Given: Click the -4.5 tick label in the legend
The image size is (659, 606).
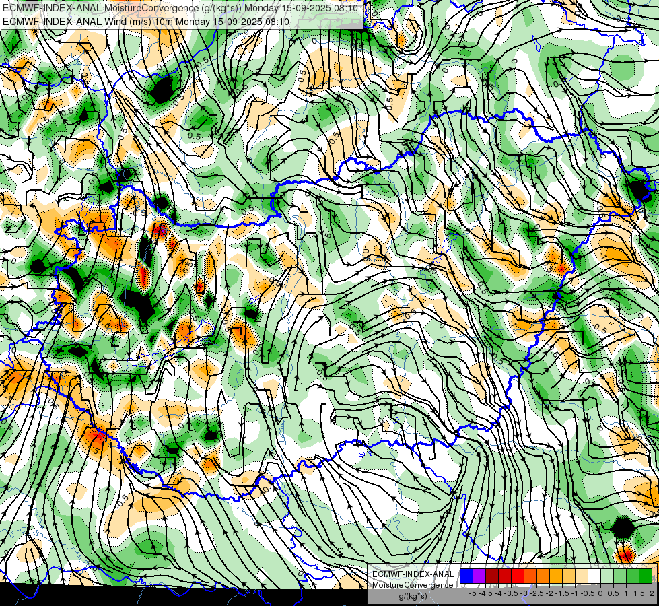Looking at the screenshot, I should coord(485,593).
